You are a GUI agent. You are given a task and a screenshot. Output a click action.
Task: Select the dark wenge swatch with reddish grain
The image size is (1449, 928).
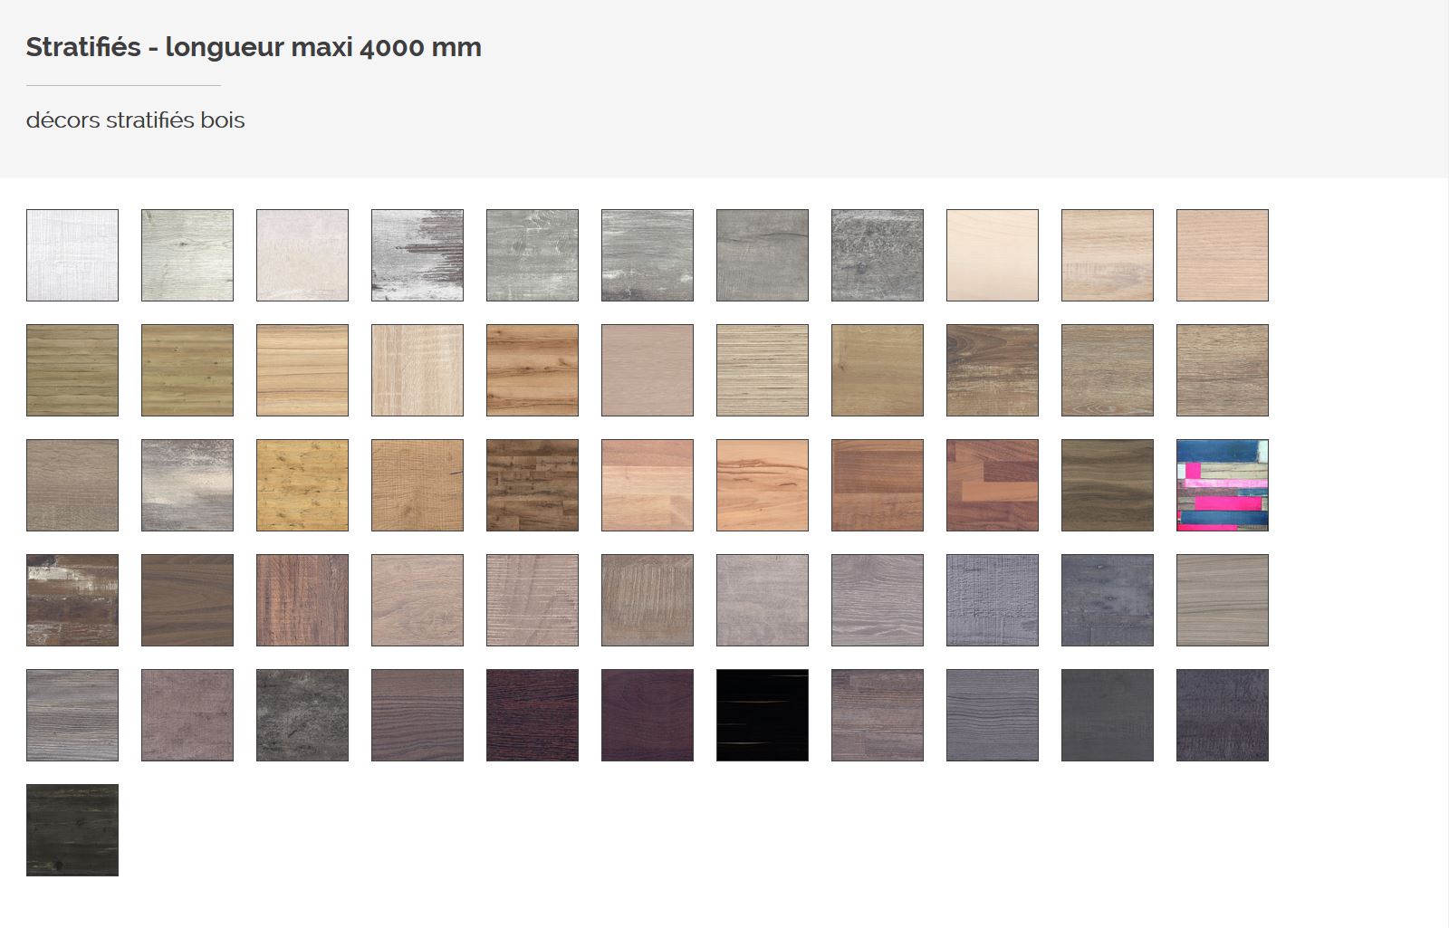pos(533,715)
